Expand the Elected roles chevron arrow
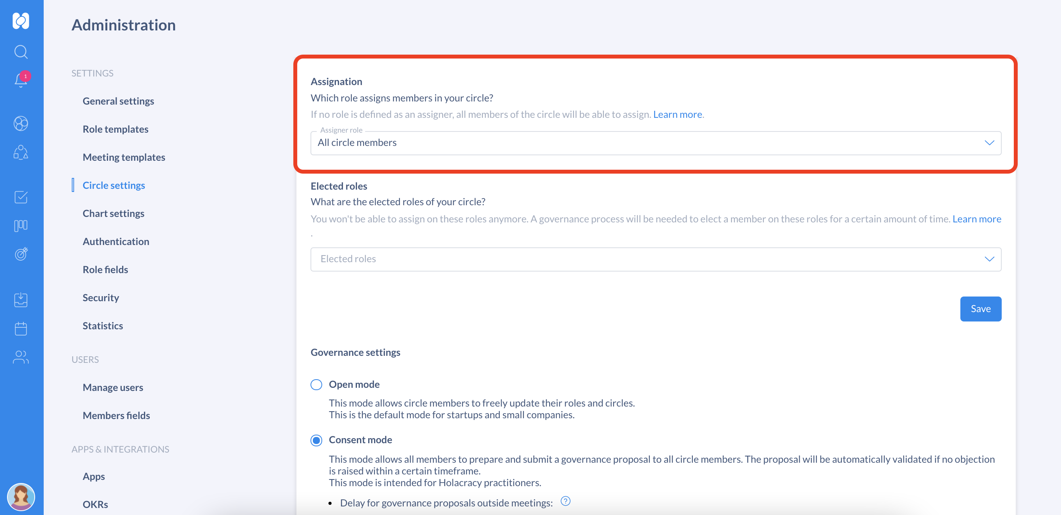 (x=989, y=259)
